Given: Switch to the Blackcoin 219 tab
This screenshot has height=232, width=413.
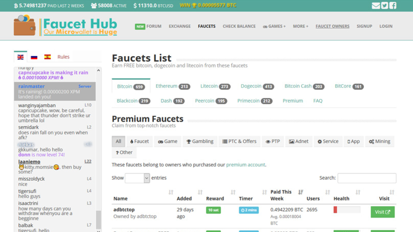Looking at the screenshot, I should [133, 101].
